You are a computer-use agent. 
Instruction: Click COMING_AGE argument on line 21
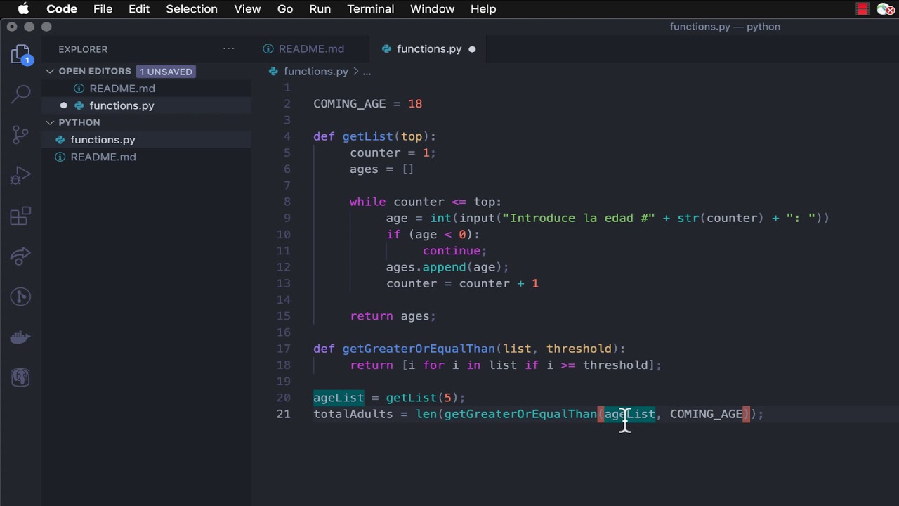pyautogui.click(x=706, y=414)
